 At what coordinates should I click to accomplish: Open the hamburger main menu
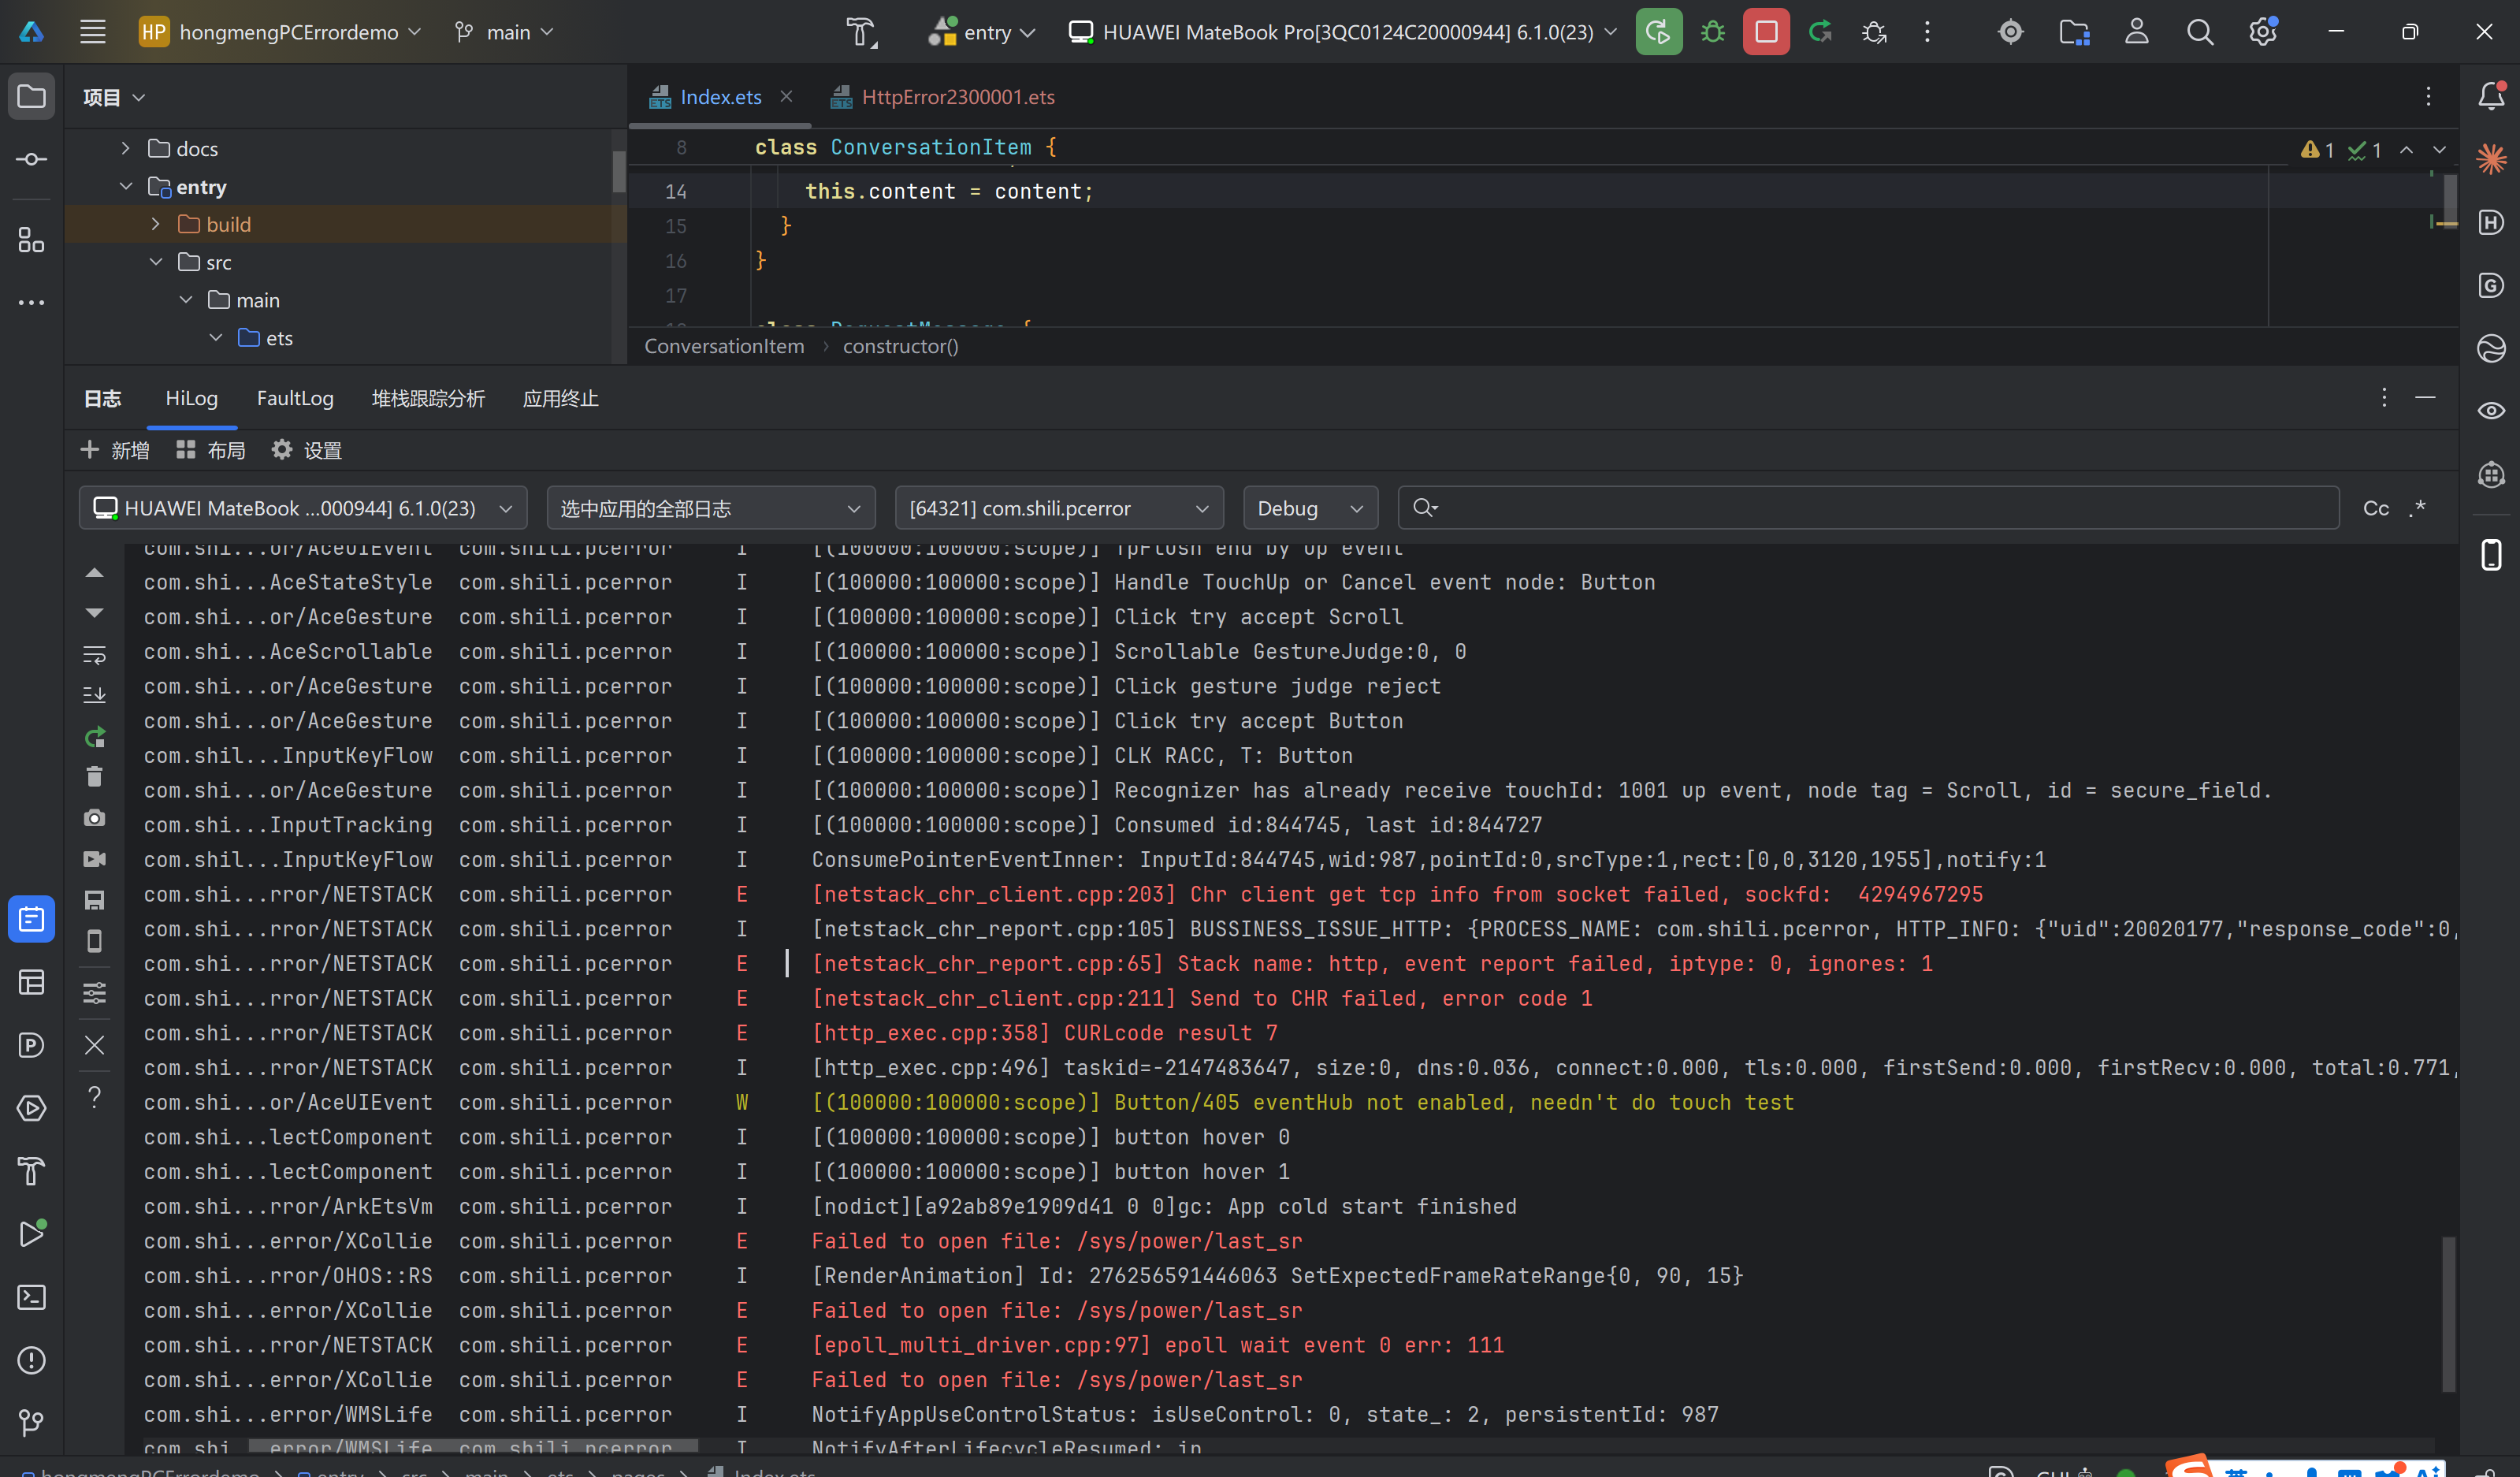[93, 32]
